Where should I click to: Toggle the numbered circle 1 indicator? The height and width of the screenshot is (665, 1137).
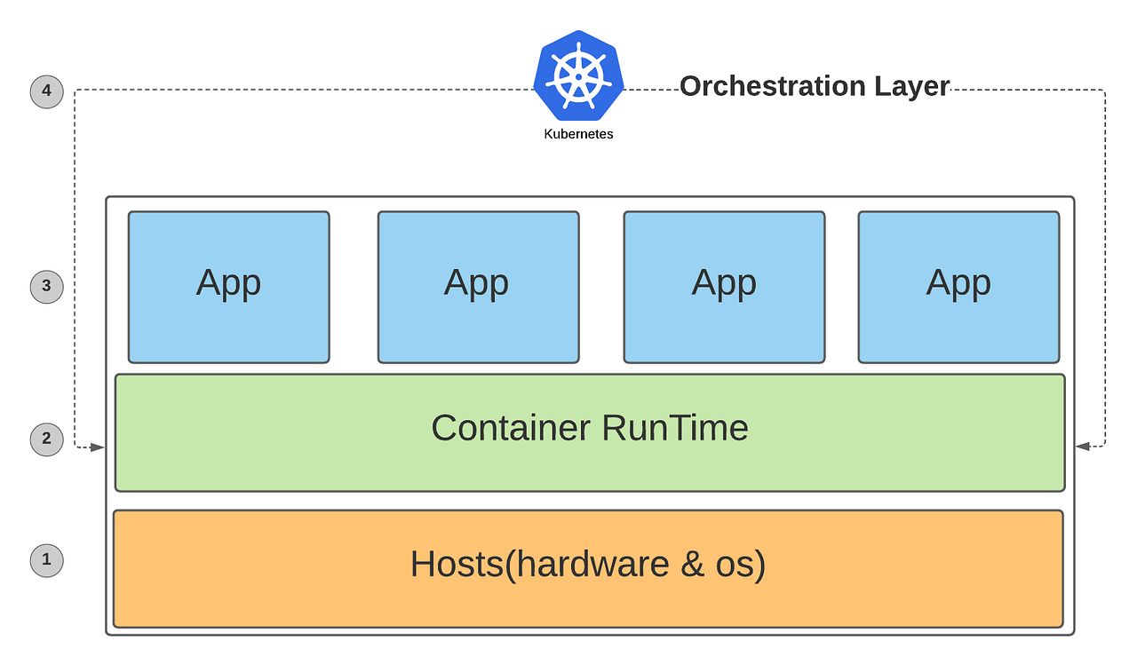pos(46,560)
